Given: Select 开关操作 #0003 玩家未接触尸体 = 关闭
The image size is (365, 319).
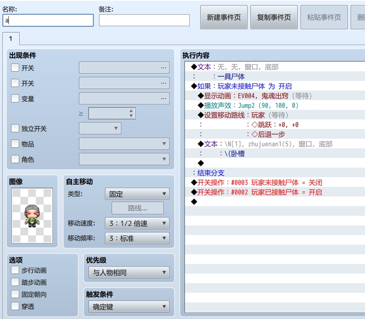Looking at the screenshot, I should point(275,183).
